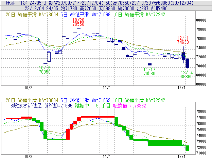The width and height of the screenshot is (212, 161).
Task: Click the 12/1 date label under the candlestick chart
Action: [181, 88]
